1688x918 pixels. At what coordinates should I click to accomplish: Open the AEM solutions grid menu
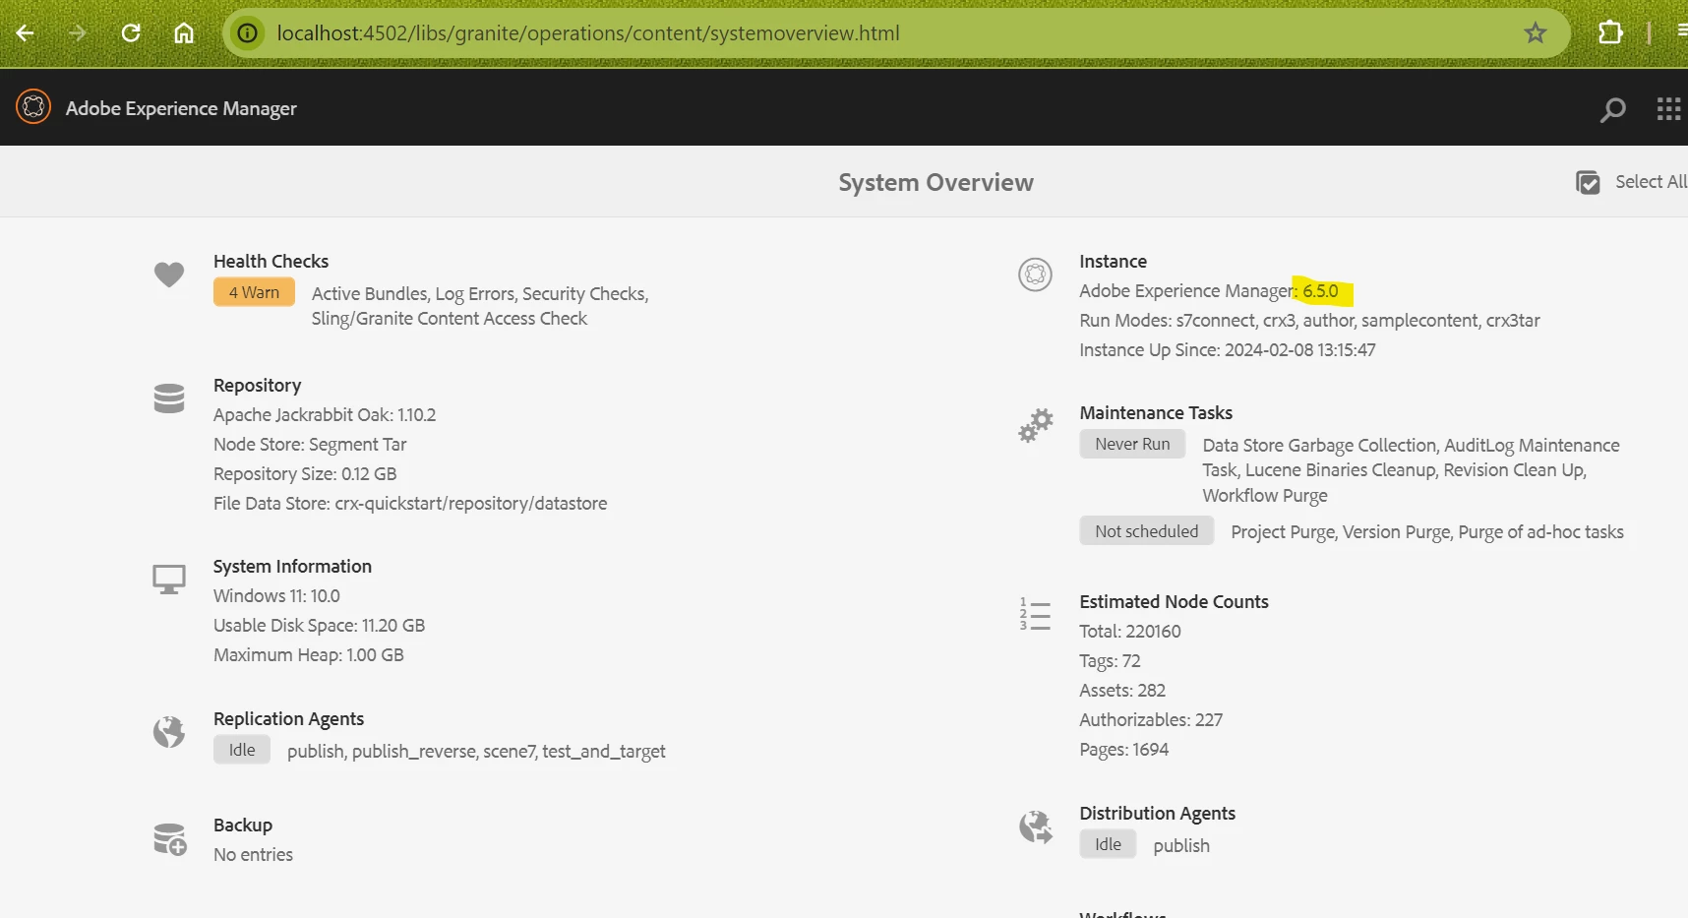[x=1668, y=109]
